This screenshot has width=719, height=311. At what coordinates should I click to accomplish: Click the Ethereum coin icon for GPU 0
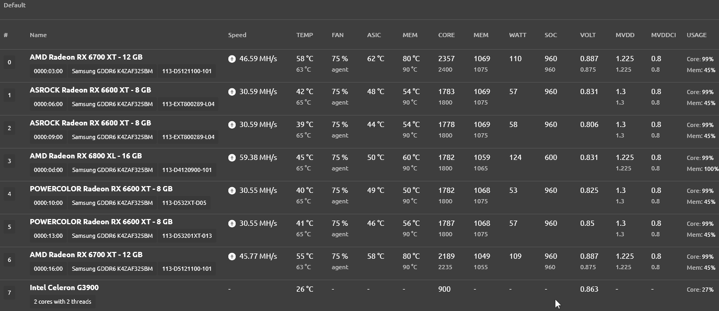(x=232, y=59)
